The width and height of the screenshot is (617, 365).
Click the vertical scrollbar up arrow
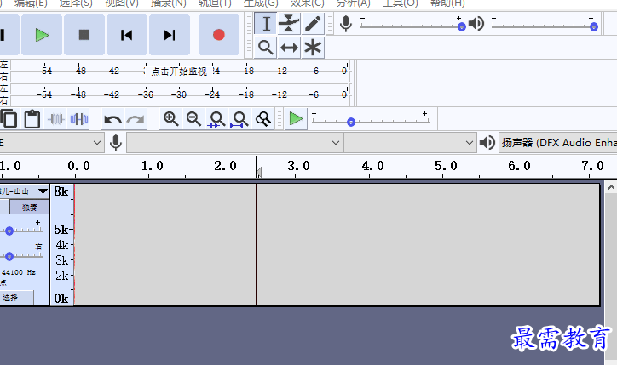coord(611,187)
